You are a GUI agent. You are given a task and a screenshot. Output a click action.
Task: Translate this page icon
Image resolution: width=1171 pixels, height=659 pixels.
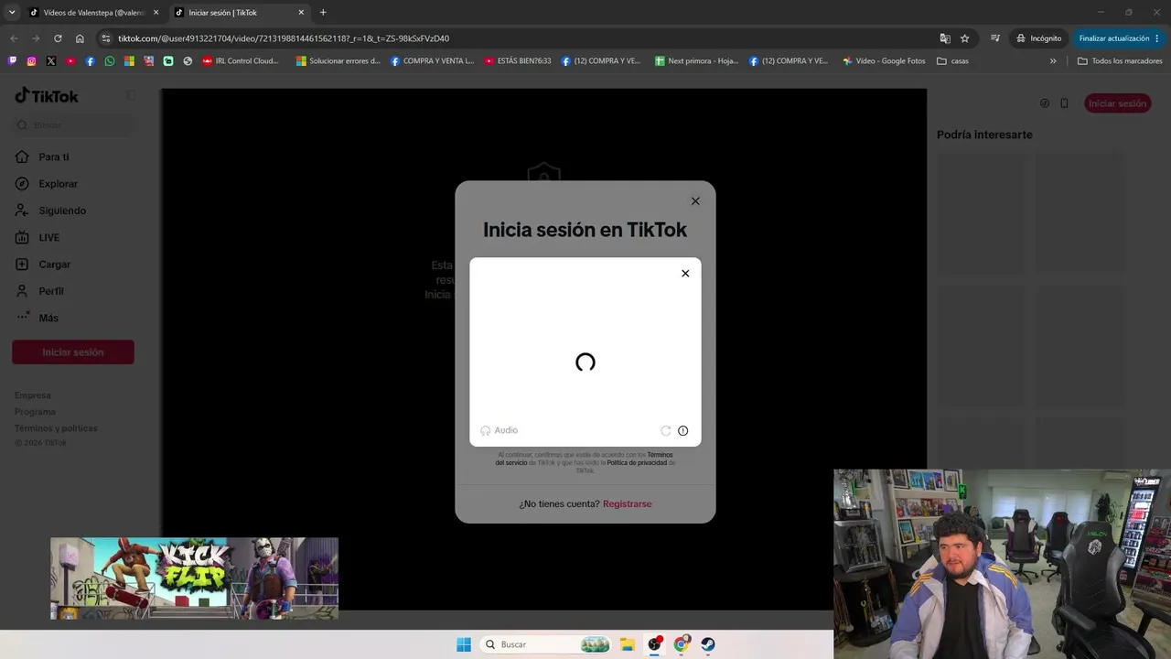(x=945, y=38)
